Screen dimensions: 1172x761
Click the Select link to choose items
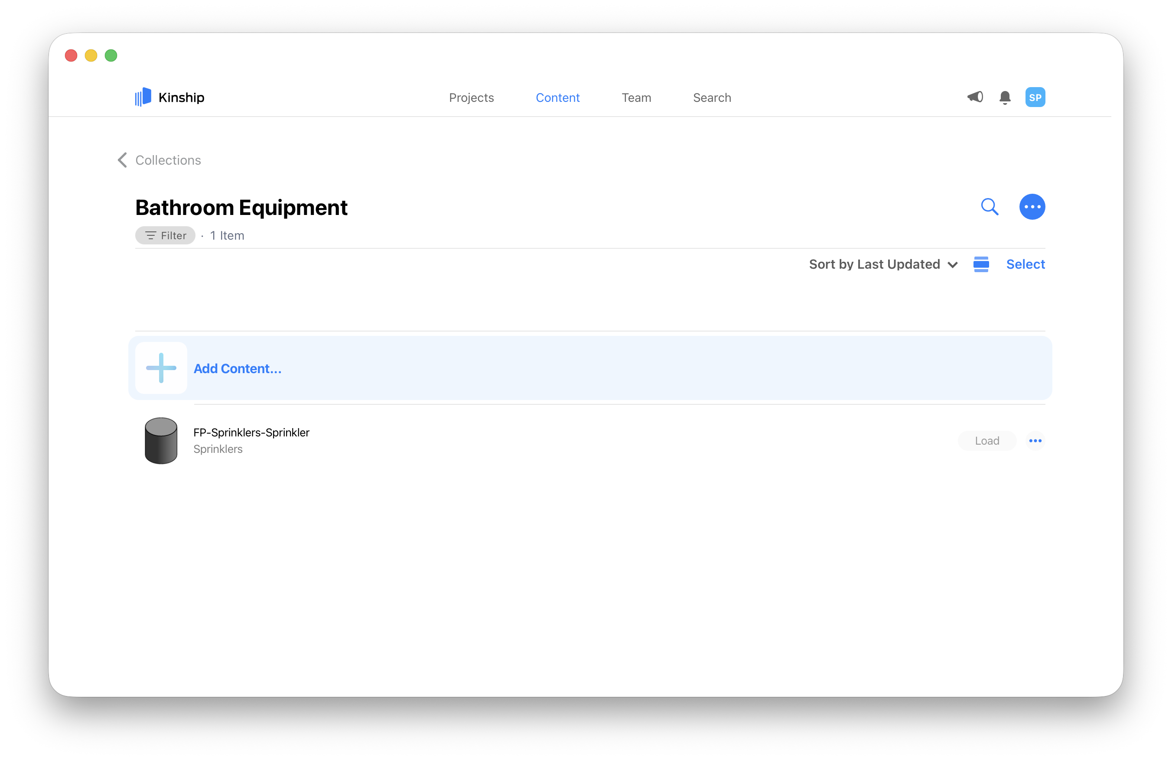pos(1025,264)
